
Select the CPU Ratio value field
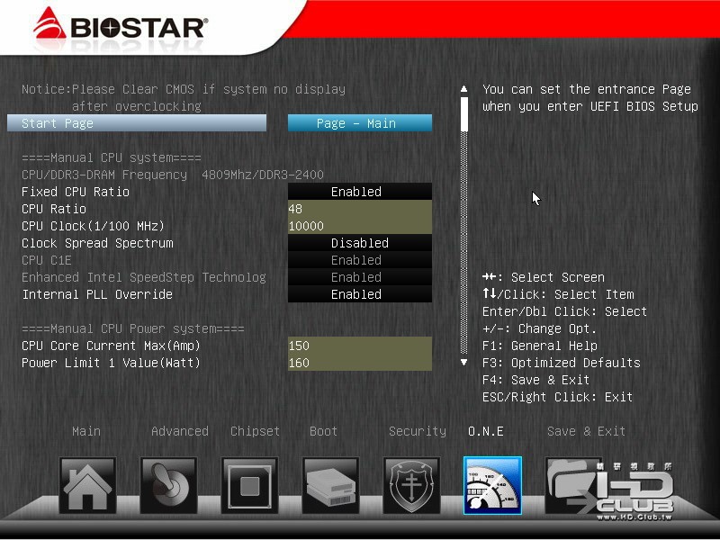point(359,209)
